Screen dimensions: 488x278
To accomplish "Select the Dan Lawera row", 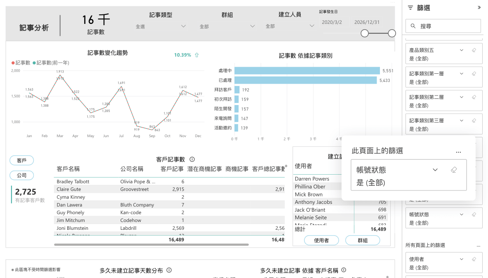I will [x=169, y=205].
